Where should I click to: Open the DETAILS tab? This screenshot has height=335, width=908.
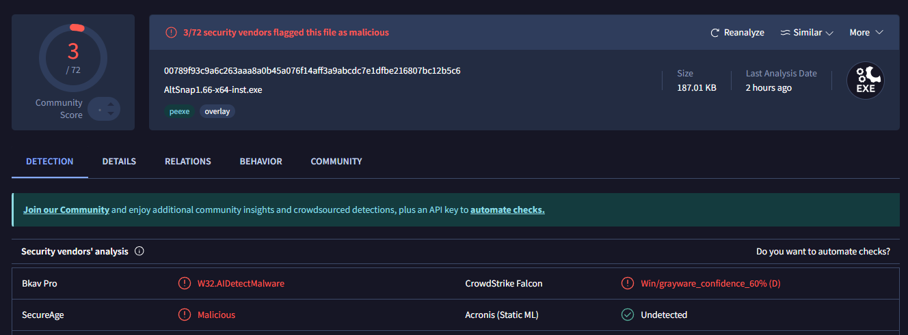coord(119,162)
